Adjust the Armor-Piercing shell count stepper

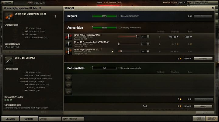(148, 37)
